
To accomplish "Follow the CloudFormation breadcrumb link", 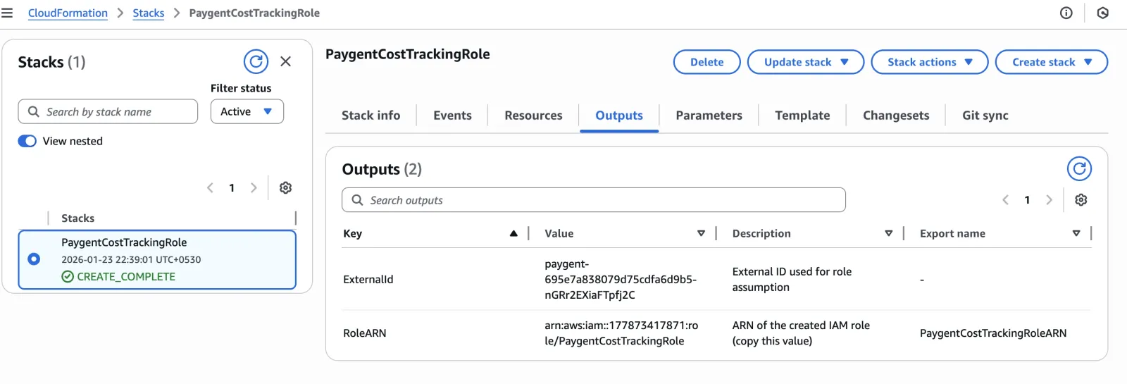I will [x=68, y=13].
